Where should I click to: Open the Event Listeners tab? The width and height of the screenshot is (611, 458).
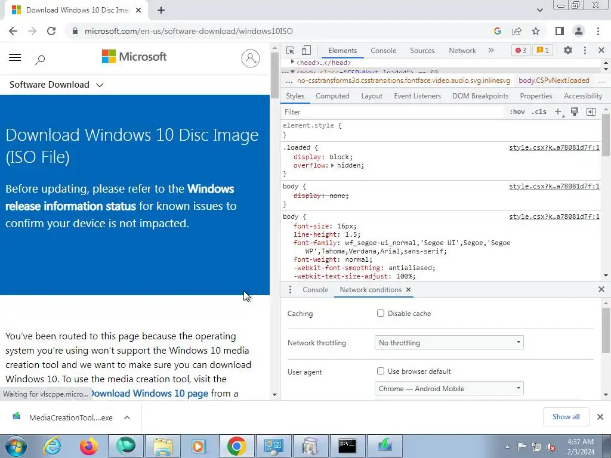click(417, 96)
